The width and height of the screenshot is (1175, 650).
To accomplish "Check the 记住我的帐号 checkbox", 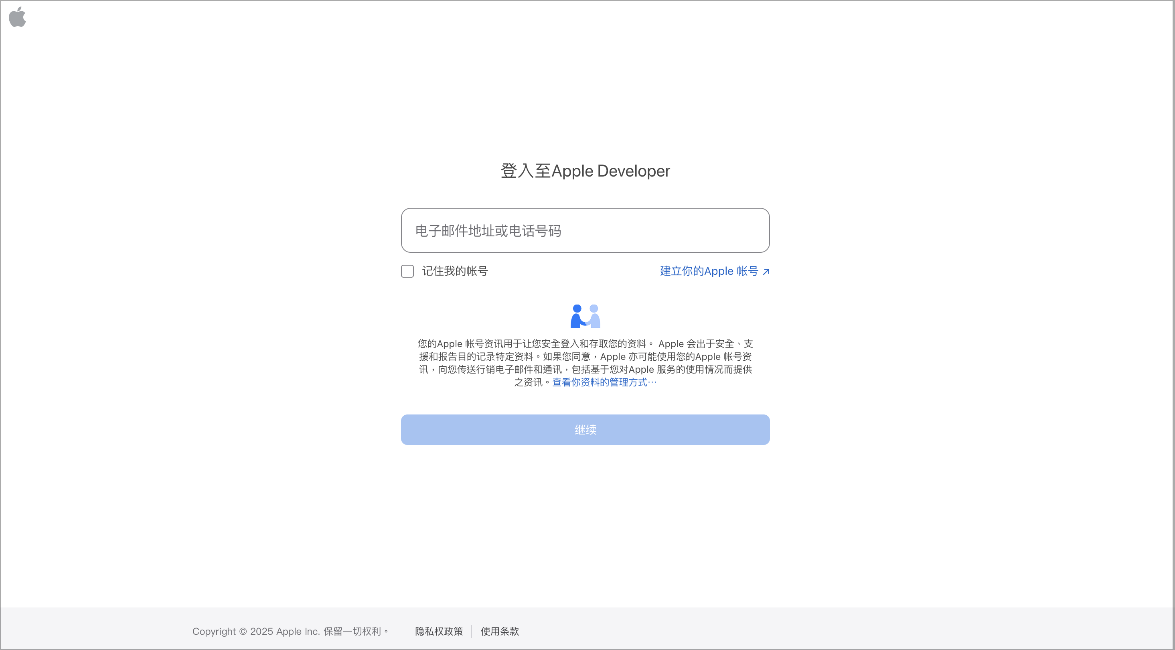I will [x=407, y=271].
